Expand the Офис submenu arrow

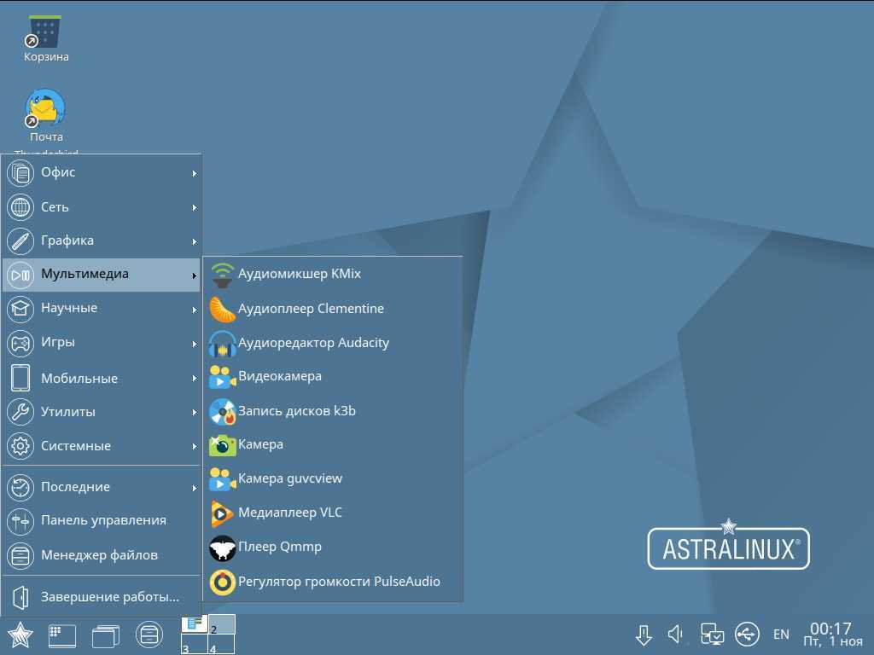(195, 173)
